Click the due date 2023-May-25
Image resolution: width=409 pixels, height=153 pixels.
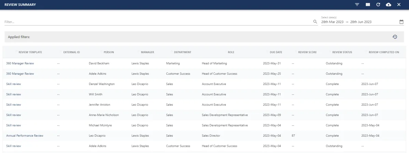(272, 74)
